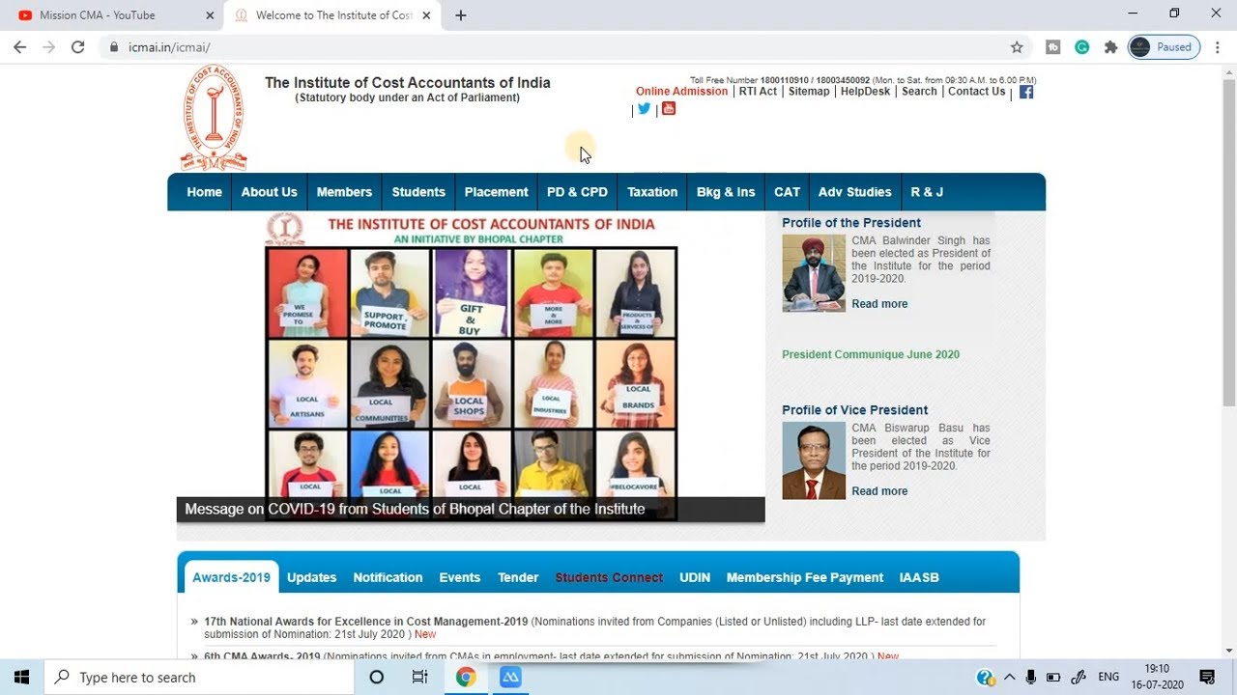Viewport: 1237px width, 695px height.
Task: Open the Action Center notifications icon
Action: (x=1207, y=677)
